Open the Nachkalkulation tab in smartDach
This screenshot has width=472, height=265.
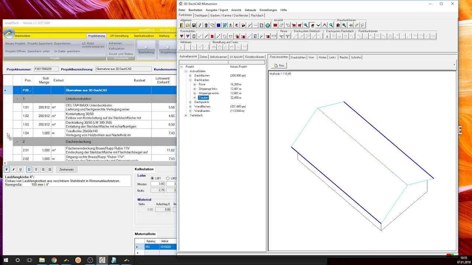pos(144,36)
